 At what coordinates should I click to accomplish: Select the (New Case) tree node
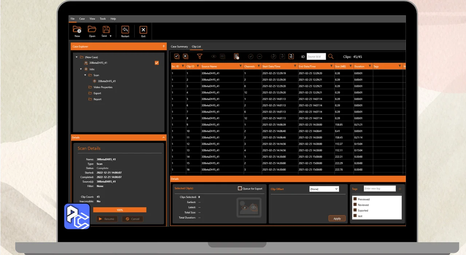91,57
